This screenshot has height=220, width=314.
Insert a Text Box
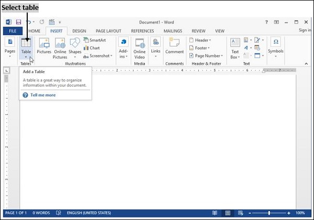[x=235, y=47]
